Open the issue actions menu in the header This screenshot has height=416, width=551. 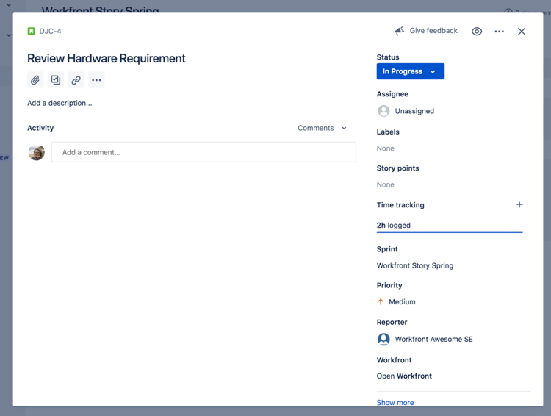pos(499,32)
